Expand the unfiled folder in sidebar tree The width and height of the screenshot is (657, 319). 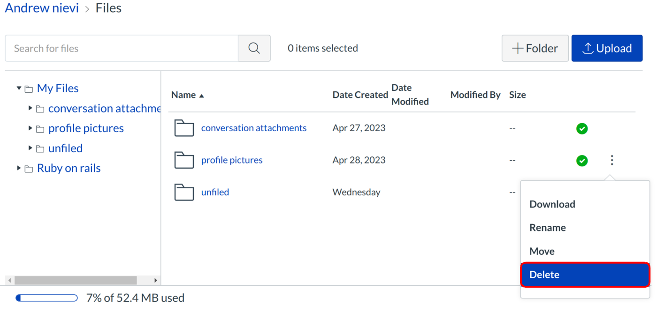coord(30,148)
